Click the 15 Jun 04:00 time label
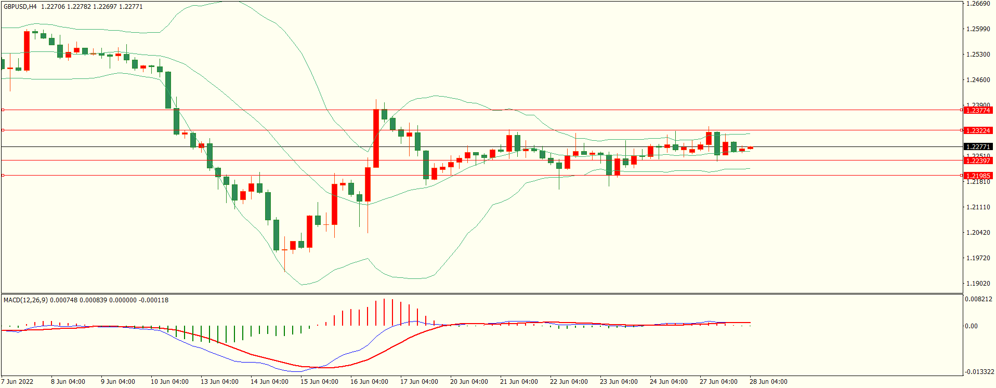 tap(319, 382)
